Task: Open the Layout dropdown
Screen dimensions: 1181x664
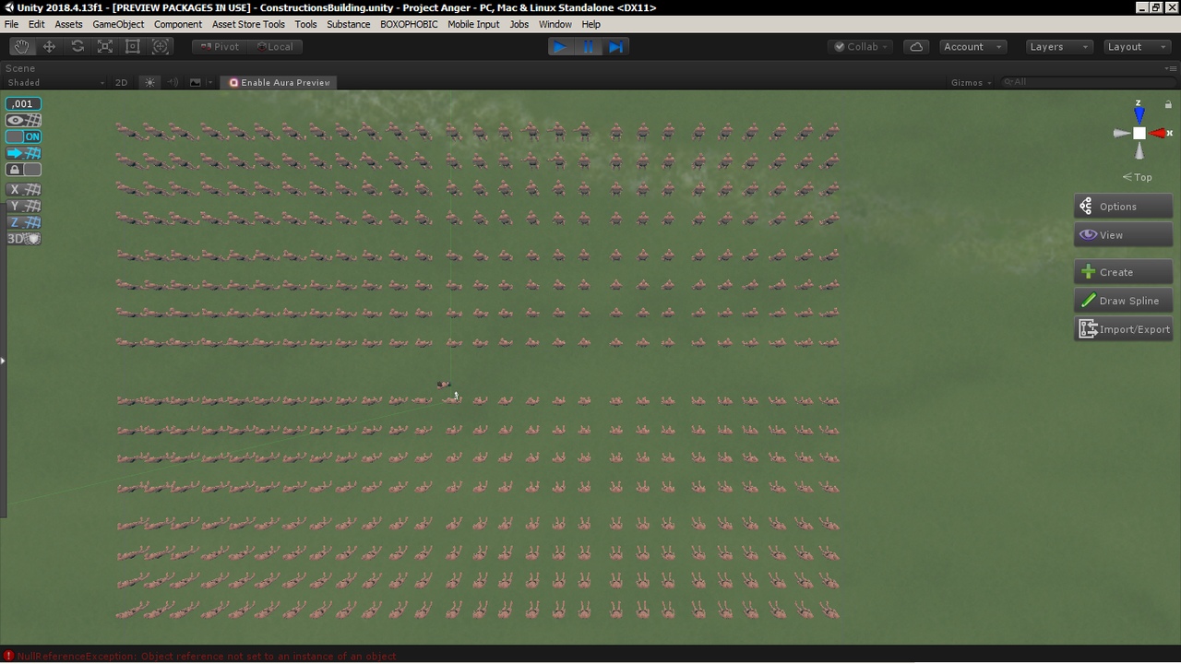Action: (1137, 46)
